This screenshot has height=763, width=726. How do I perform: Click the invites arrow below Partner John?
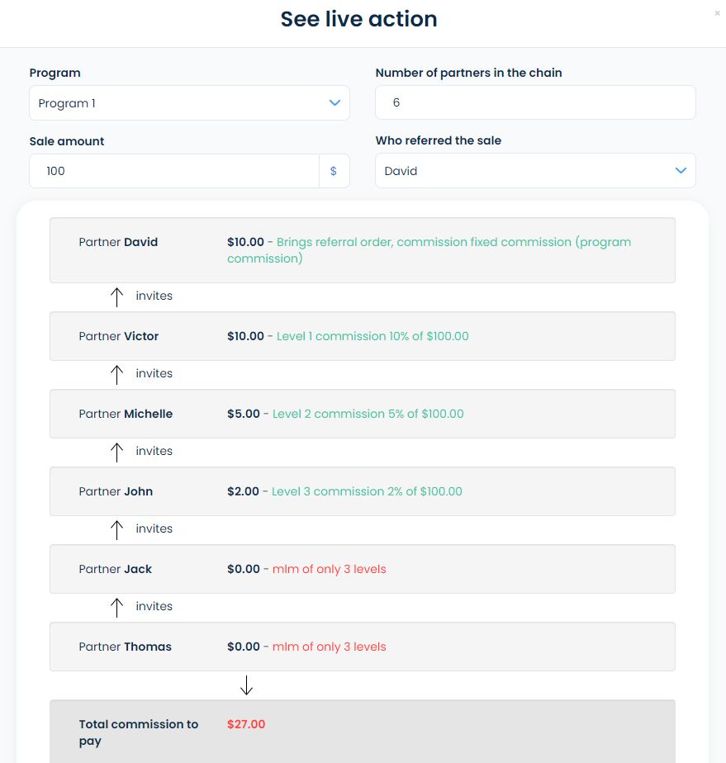(117, 529)
